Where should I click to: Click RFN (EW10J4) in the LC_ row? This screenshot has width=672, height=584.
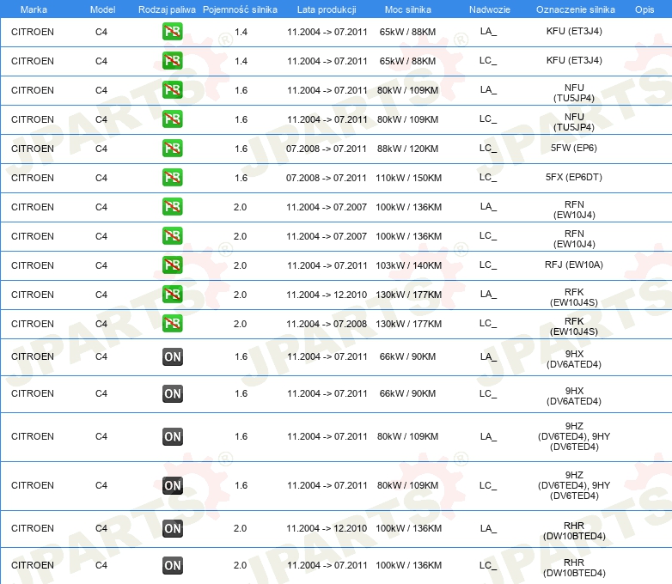pyautogui.click(x=574, y=239)
